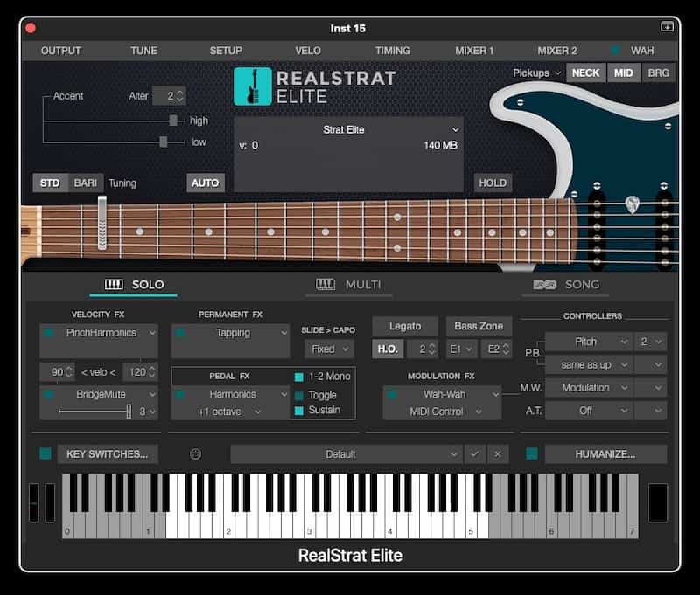Open the KEY SWITCHES... settings

point(108,454)
